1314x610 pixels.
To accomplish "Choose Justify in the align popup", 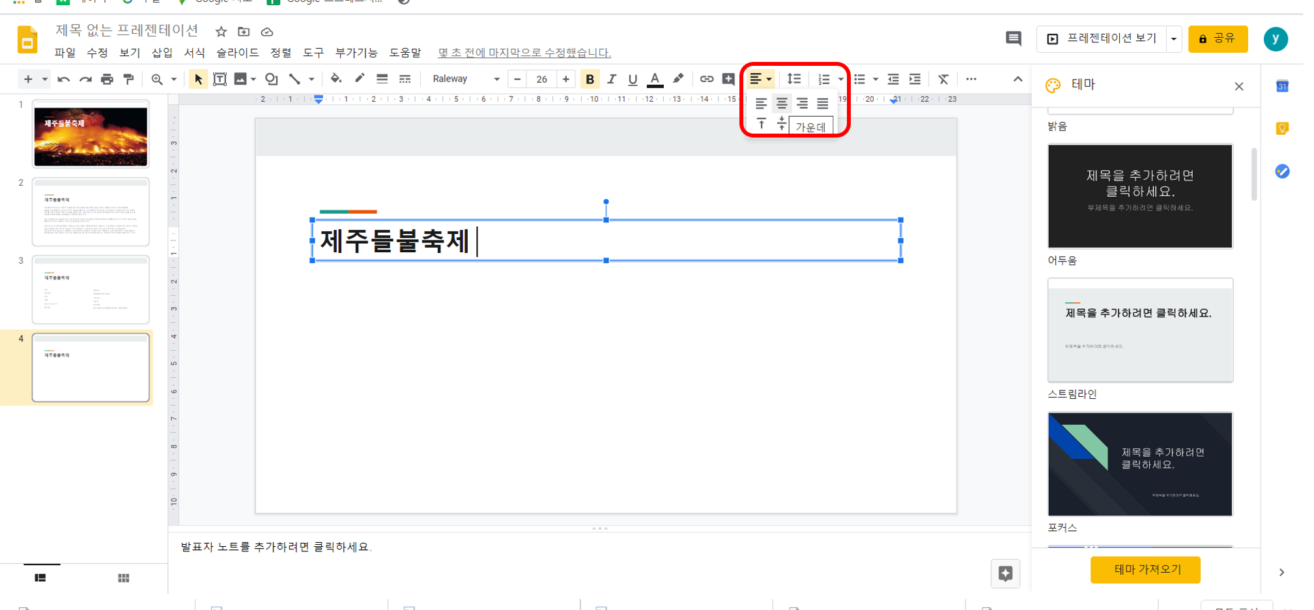I will pos(823,104).
